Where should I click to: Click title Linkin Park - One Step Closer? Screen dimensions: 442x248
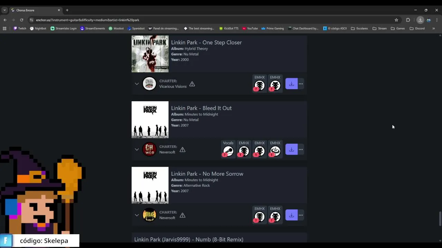coord(206,42)
